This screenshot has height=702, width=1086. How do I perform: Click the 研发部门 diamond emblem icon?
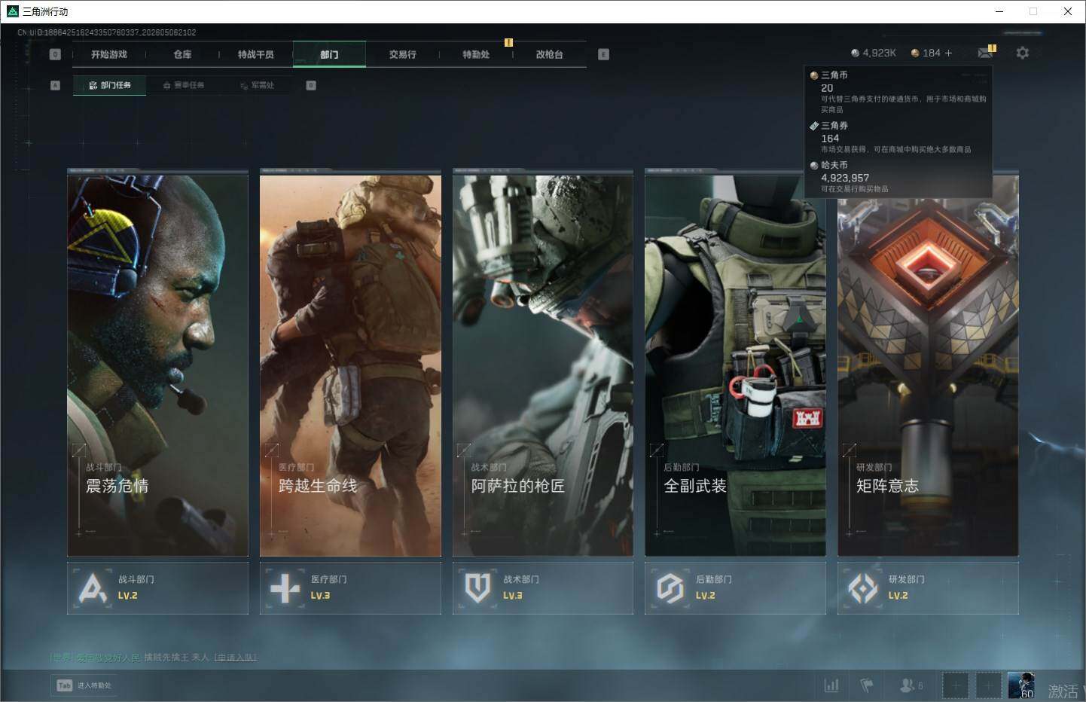pos(863,588)
